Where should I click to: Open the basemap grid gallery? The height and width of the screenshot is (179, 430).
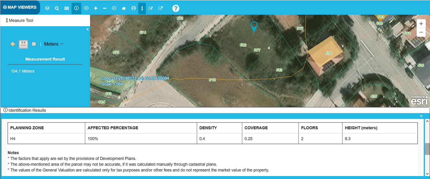[67, 8]
